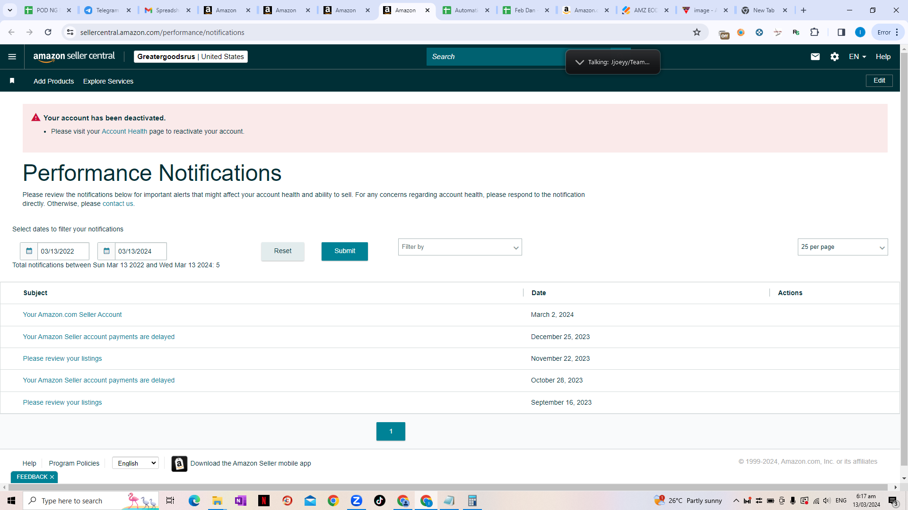Open October 28 payments are delayed notification
Image resolution: width=908 pixels, height=510 pixels.
(x=99, y=380)
